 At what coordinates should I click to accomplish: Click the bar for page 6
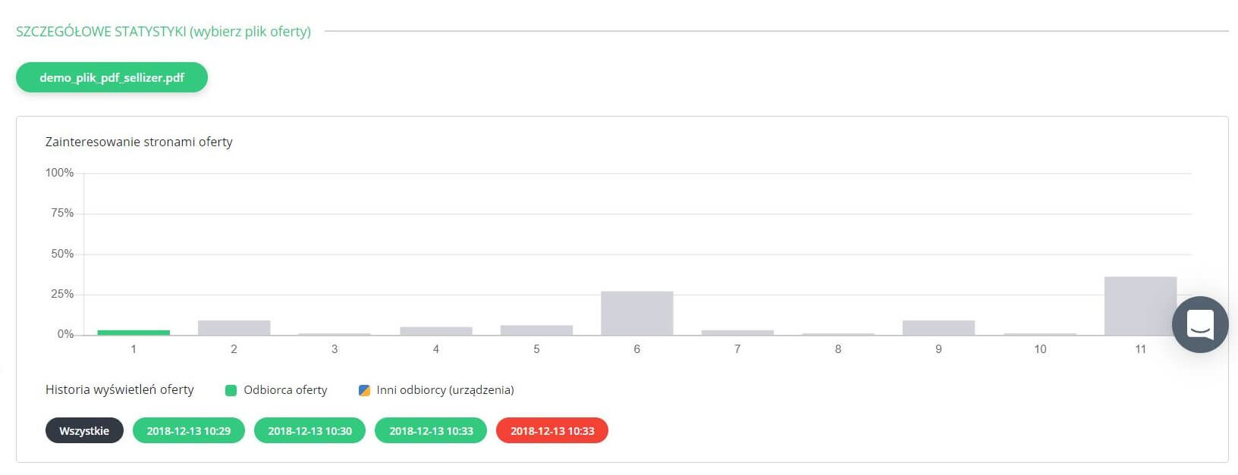click(x=636, y=313)
